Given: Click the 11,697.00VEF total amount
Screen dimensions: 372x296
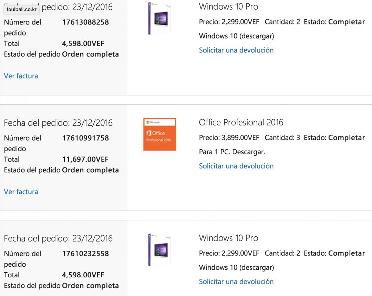Looking at the screenshot, I should pos(85,159).
